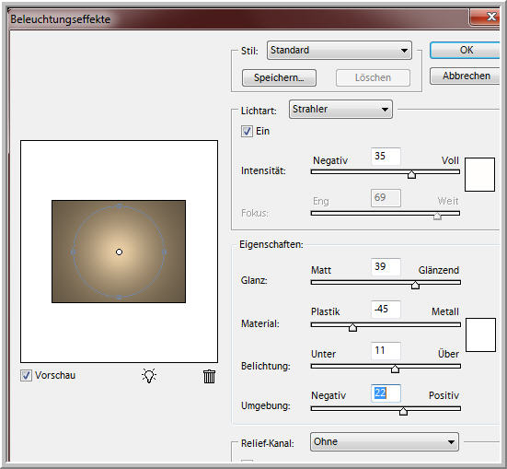Screen dimensions: 507x469
Task: Open the Stil dropdown showing Standard
Action: (340, 50)
